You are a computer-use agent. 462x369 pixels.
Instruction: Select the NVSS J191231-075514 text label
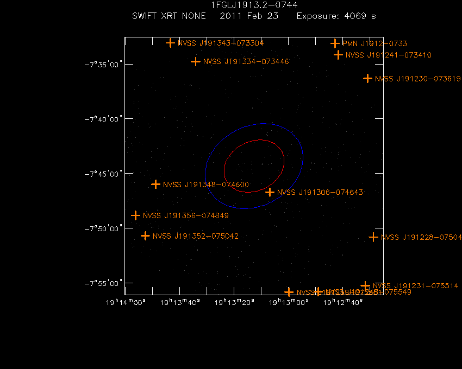click(415, 286)
